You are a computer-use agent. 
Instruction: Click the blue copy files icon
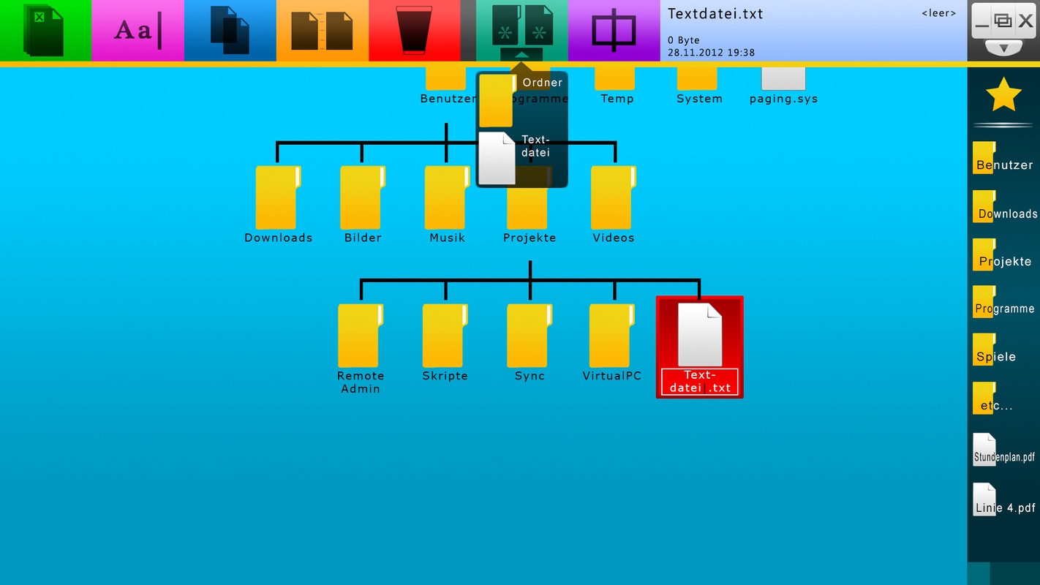[230, 31]
